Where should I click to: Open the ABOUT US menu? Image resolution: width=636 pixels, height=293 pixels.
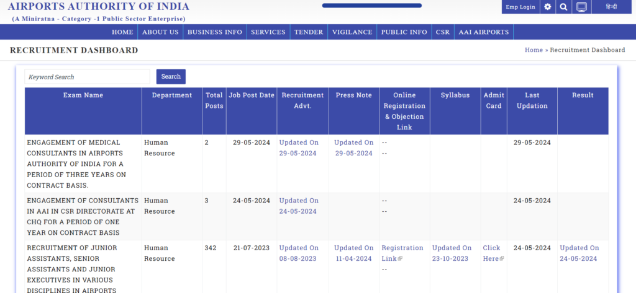[x=160, y=32]
